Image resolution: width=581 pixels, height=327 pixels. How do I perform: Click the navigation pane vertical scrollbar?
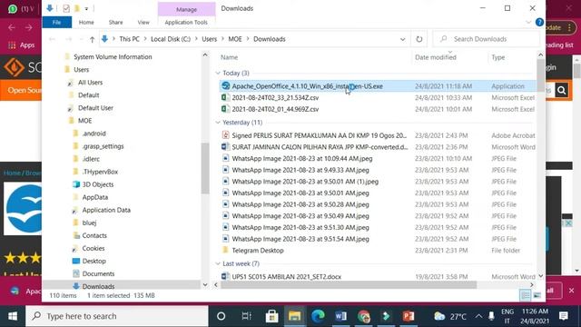point(205,168)
